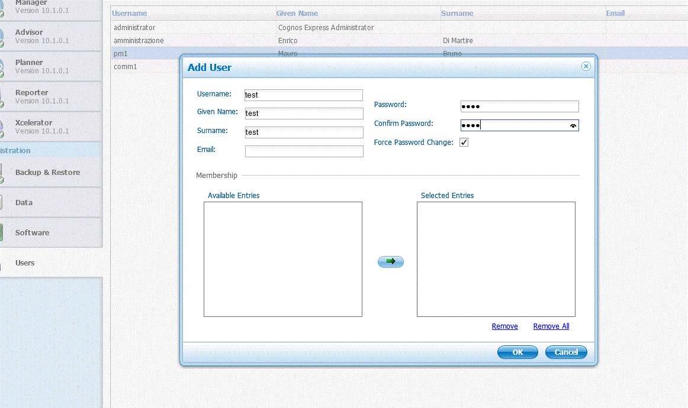Focus the Surname input field
Image resolution: width=688 pixels, height=408 pixels.
coord(304,132)
